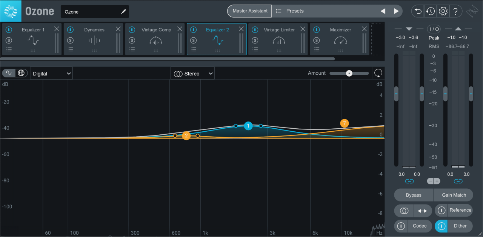Open Vintage Limiter preset list icon
The image size is (483, 237).
click(255, 49)
